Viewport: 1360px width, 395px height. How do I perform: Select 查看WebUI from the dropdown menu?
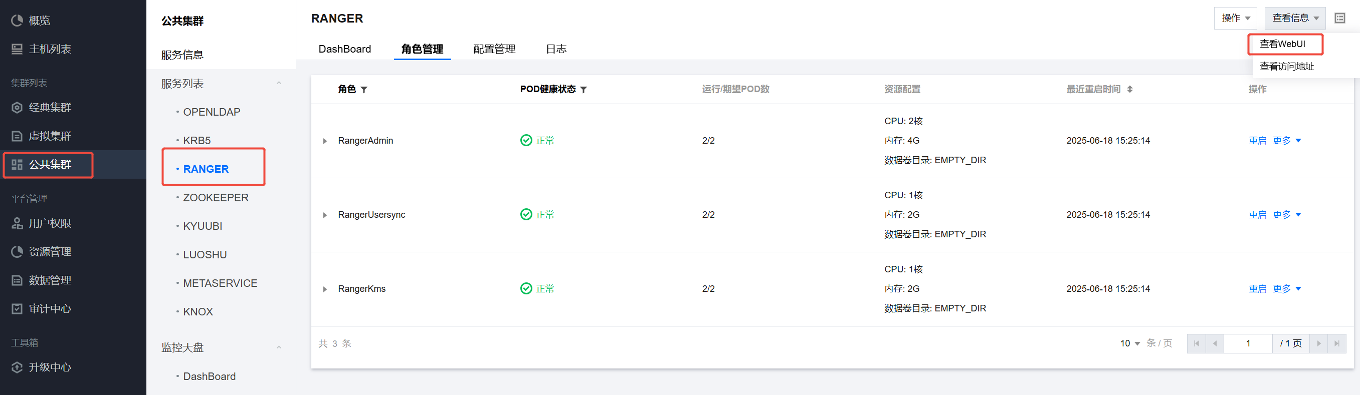pyautogui.click(x=1282, y=44)
